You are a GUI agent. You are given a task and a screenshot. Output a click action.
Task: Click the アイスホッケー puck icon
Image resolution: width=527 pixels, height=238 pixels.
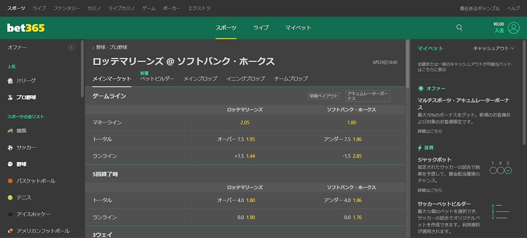coord(10,215)
